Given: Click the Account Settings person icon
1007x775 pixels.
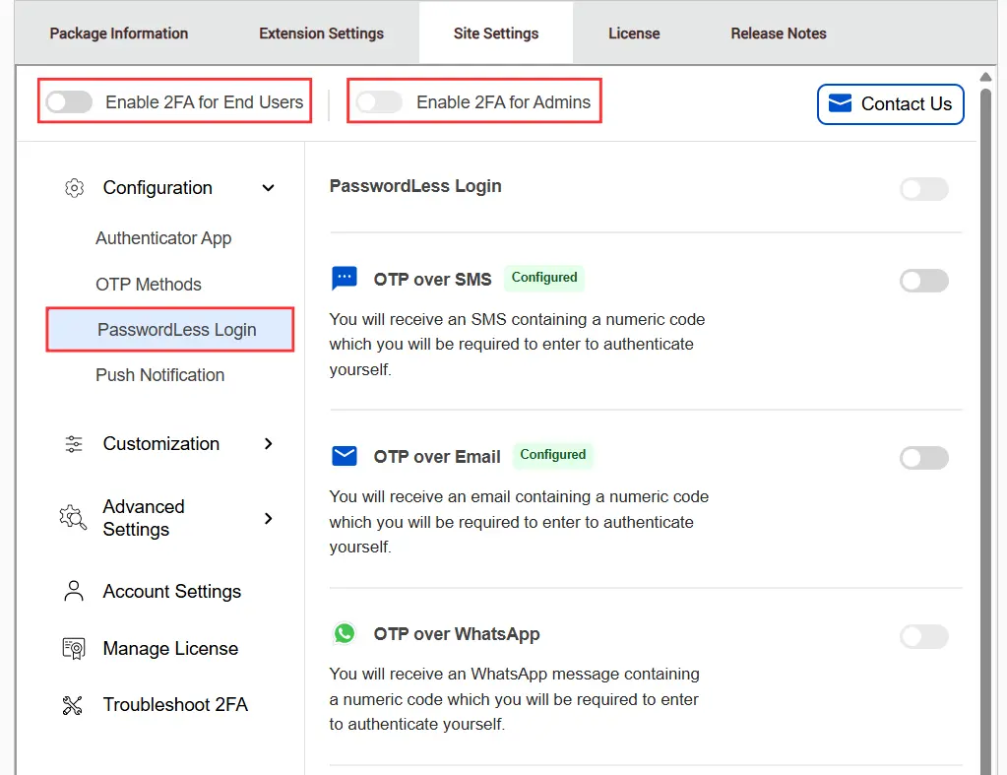Looking at the screenshot, I should click(73, 591).
